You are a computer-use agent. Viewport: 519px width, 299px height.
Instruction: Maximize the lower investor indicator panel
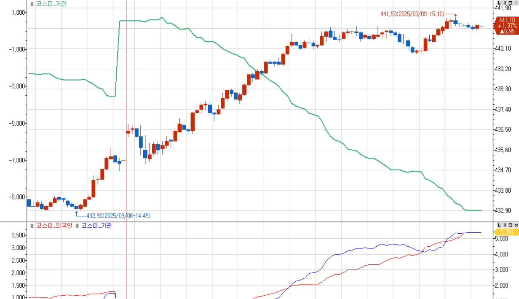pyautogui.click(x=510, y=225)
